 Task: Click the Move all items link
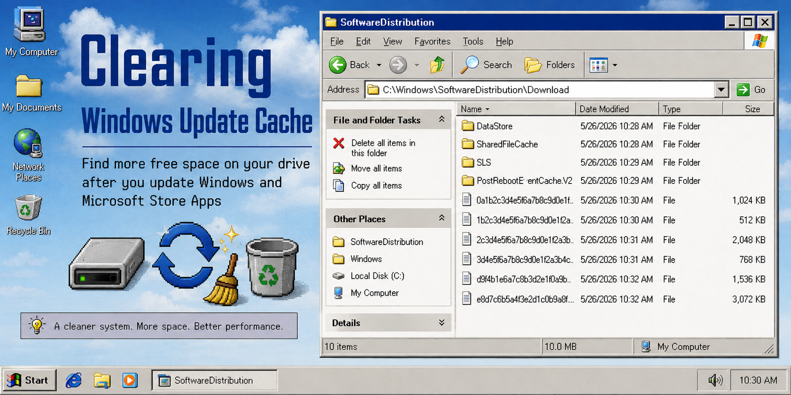click(x=376, y=168)
